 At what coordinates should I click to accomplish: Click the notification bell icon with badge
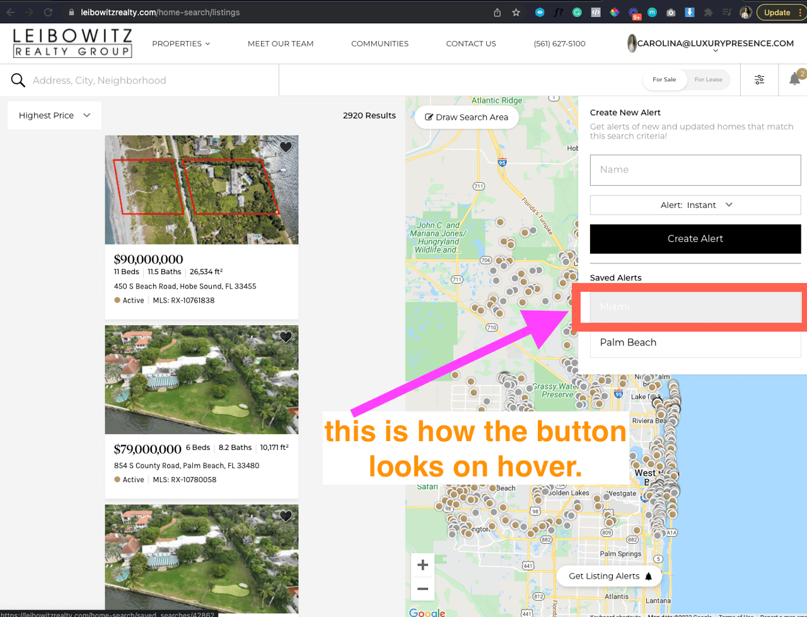pos(795,79)
